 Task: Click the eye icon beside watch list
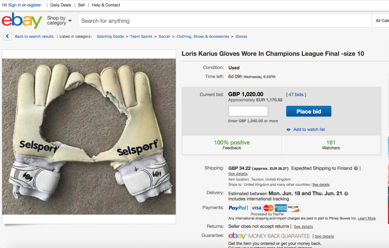coord(289,130)
